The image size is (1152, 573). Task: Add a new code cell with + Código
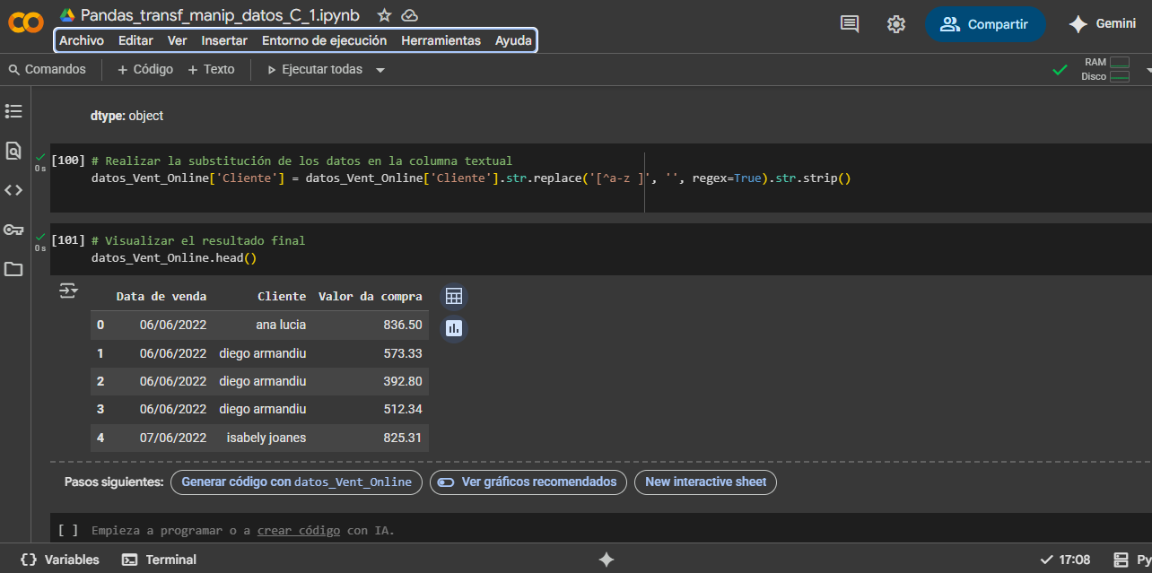pyautogui.click(x=144, y=69)
